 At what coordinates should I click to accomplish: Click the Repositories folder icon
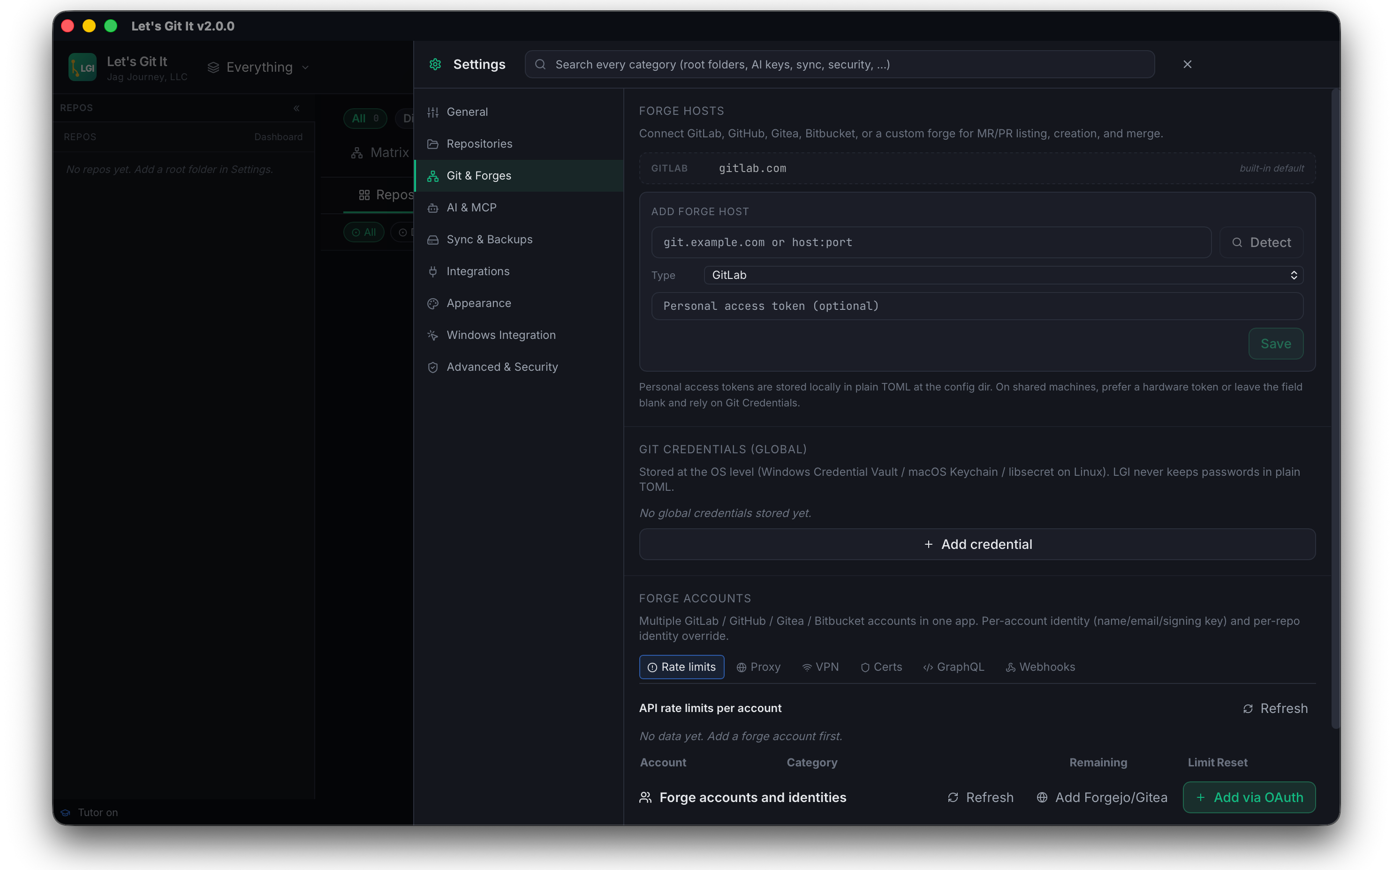433,144
